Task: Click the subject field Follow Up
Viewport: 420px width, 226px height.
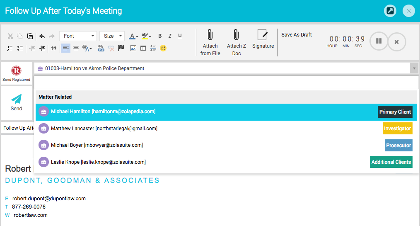Action: [18, 128]
